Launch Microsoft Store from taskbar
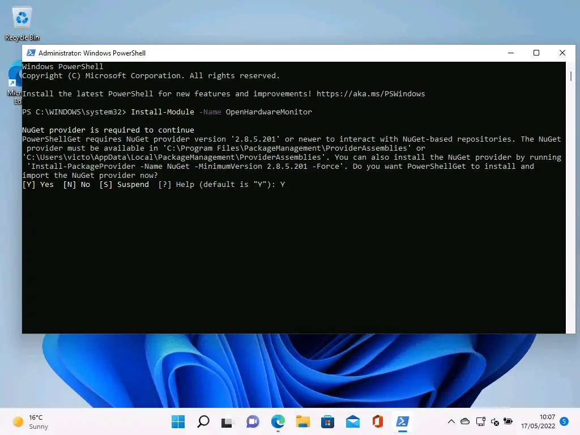Viewport: 580px width, 435px height. pos(327,421)
